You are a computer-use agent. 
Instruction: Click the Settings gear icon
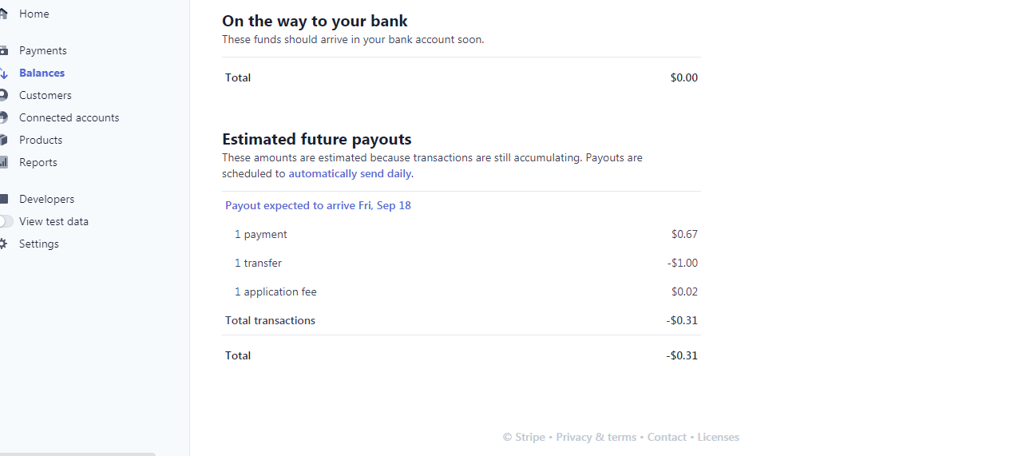(3, 244)
